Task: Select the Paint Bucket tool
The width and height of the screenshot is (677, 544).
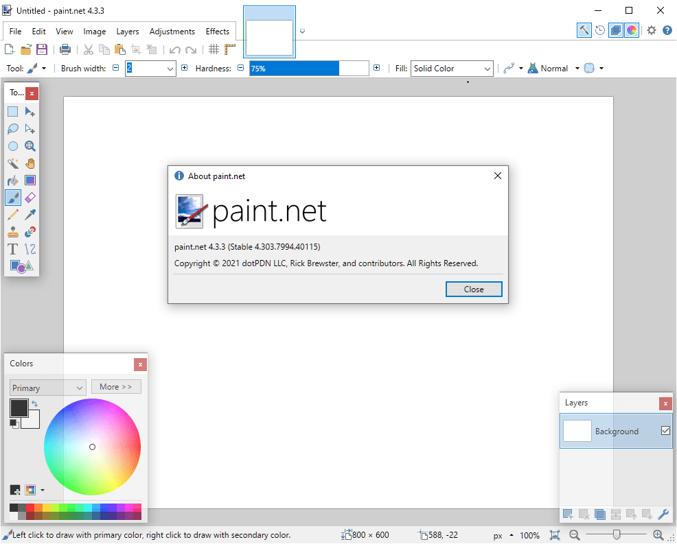Action: click(12, 180)
